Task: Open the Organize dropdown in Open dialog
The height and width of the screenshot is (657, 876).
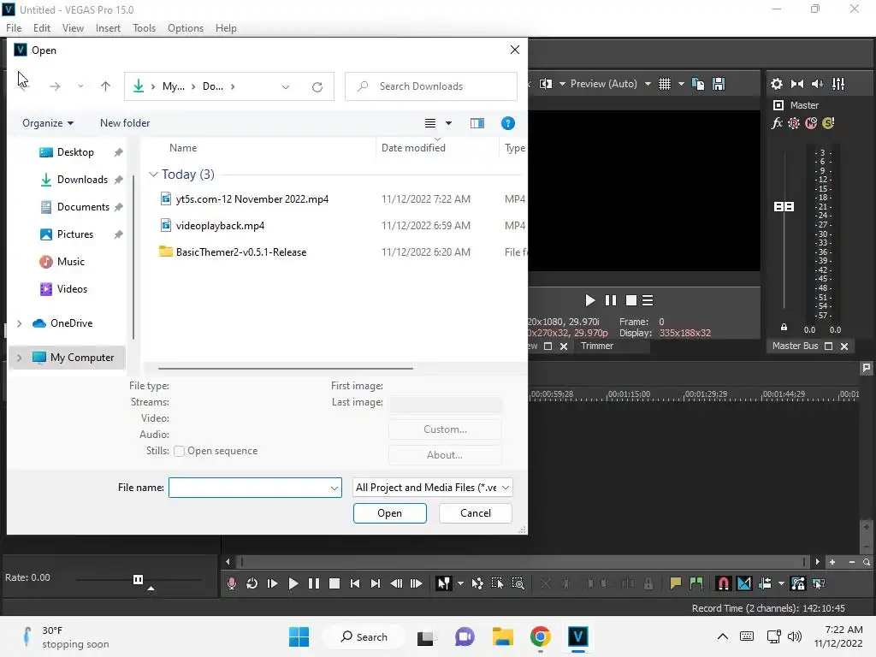Action: (48, 123)
